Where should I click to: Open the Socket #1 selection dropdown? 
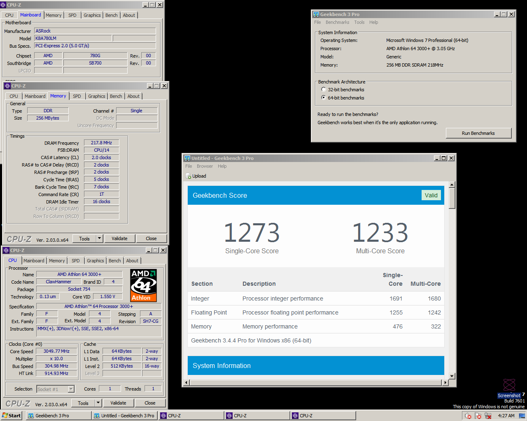71,389
